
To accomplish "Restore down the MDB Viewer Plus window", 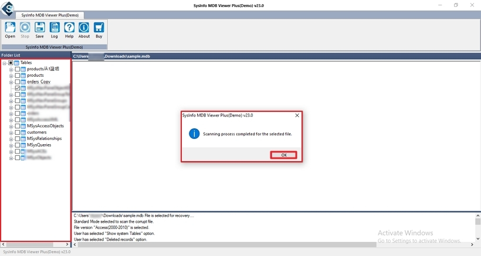I will [x=456, y=5].
